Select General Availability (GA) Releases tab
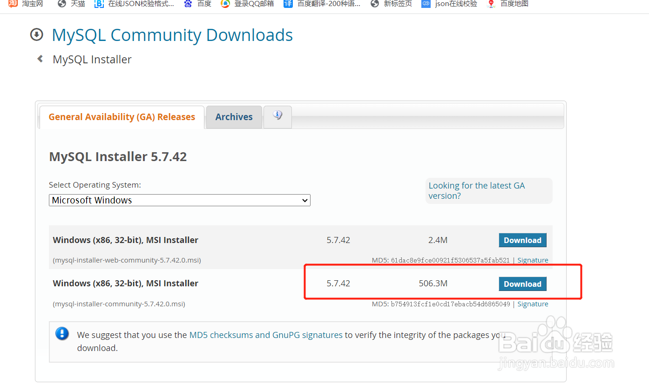 pyautogui.click(x=122, y=117)
